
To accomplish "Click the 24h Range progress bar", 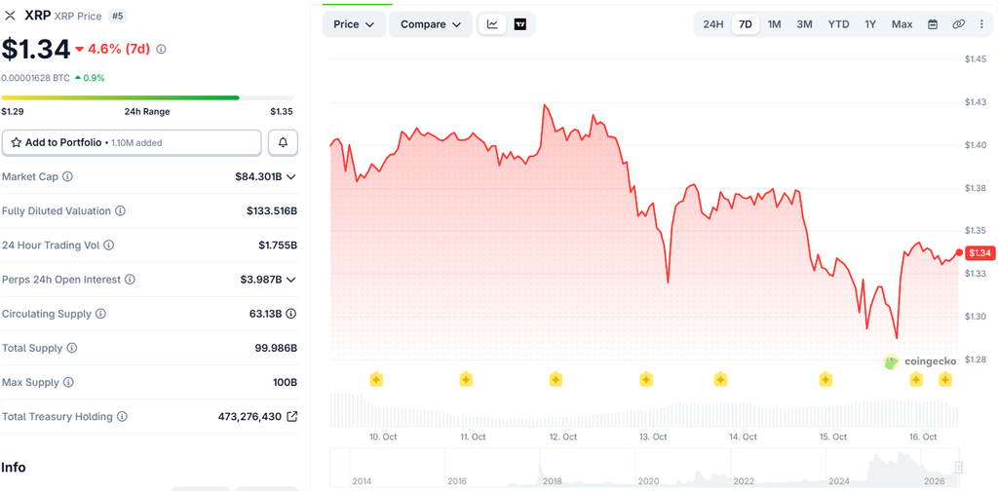I will pos(148,98).
